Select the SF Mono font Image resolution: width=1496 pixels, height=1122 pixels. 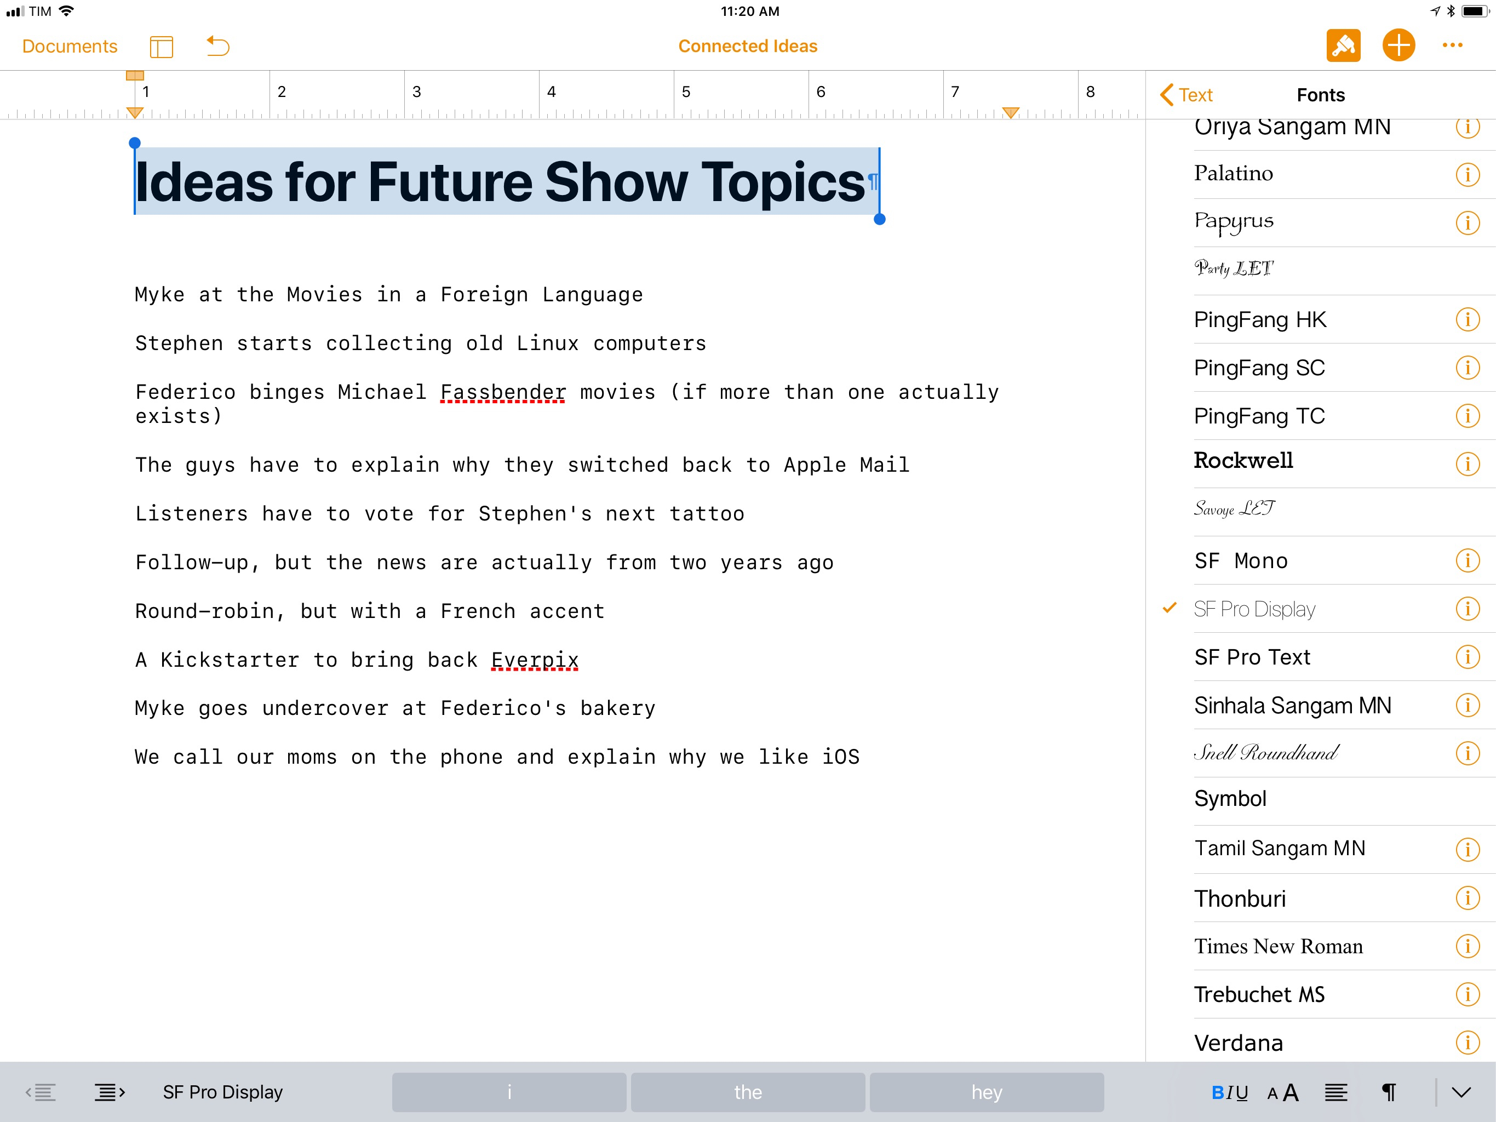tap(1241, 560)
